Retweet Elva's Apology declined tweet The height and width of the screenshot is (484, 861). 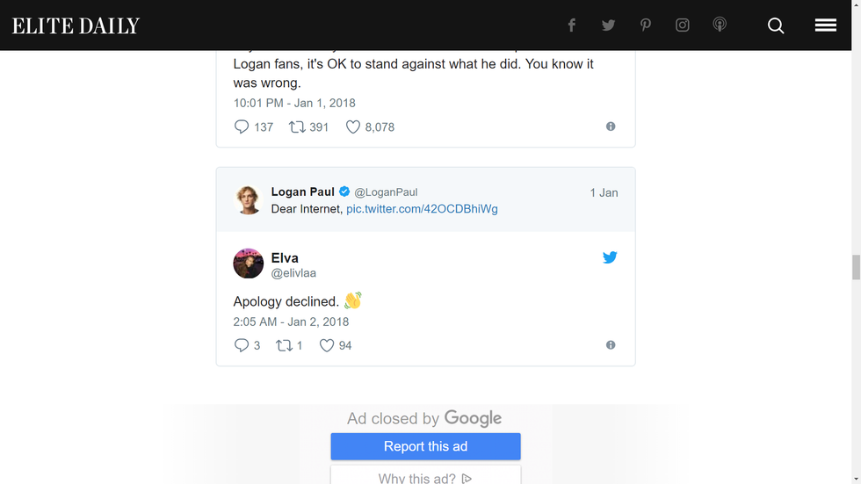click(x=284, y=346)
